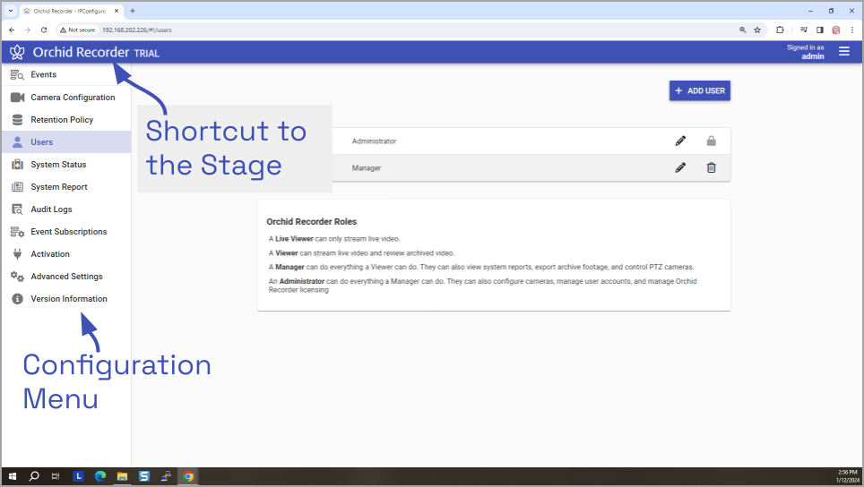864x487 pixels.
Task: Open the hamburger menu at top right
Action: point(843,52)
